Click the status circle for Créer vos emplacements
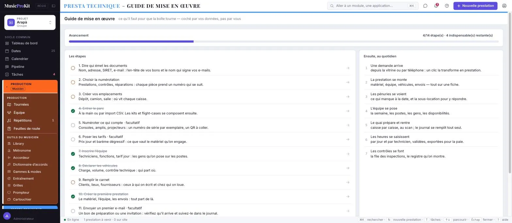Viewport: 512px width, 223px height. pyautogui.click(x=73, y=97)
